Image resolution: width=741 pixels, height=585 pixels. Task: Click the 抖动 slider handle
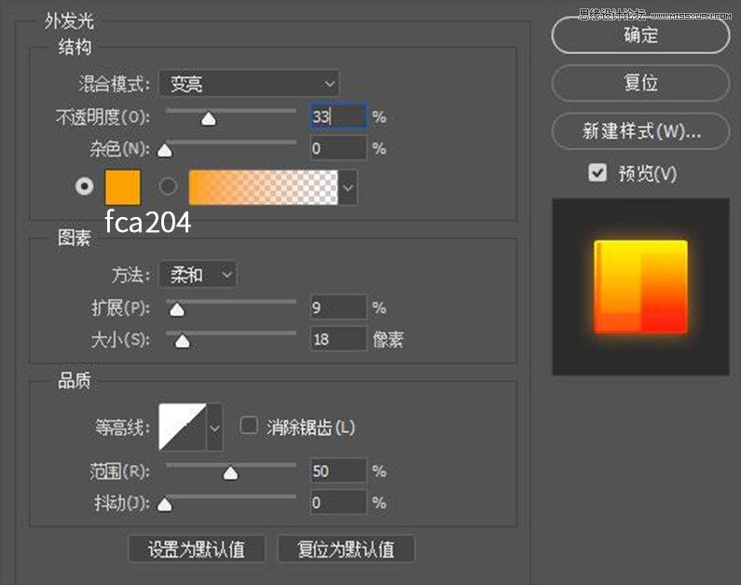click(164, 505)
